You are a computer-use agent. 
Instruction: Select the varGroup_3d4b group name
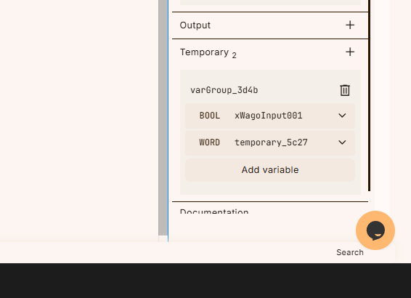pos(224,90)
